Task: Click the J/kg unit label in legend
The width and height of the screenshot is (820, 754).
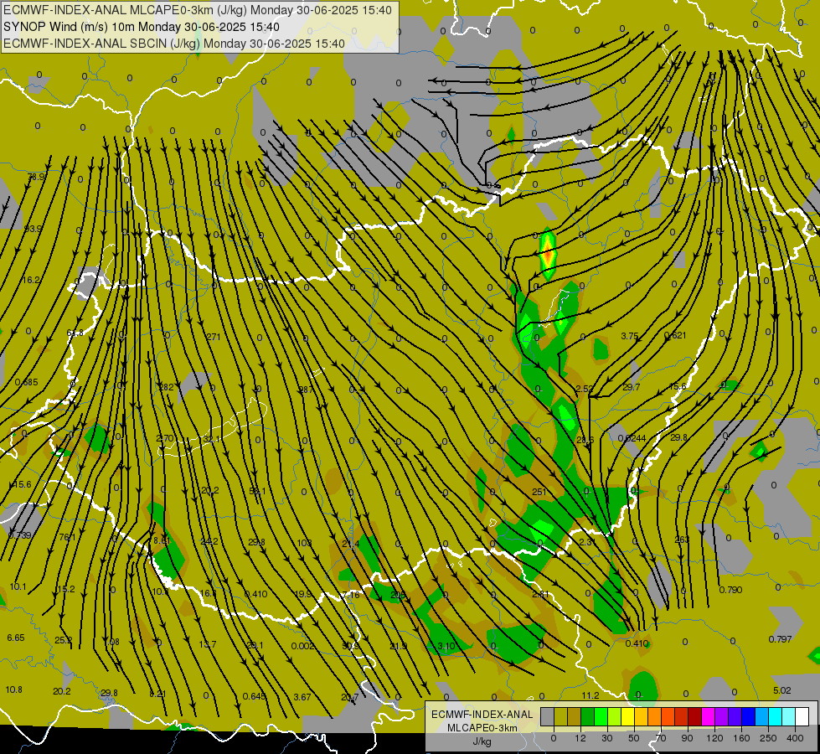Action: [482, 741]
